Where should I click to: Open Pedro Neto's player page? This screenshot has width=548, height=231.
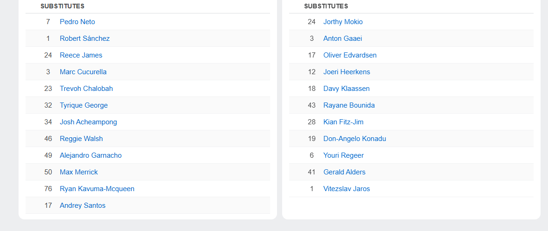[77, 22]
